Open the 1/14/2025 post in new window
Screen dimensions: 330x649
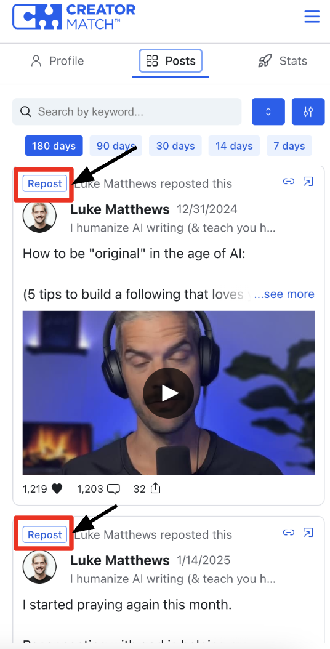click(308, 532)
